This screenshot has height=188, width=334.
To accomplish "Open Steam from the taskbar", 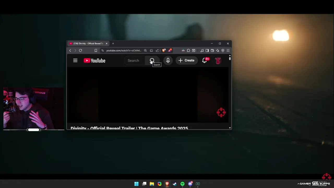I will point(175,184).
